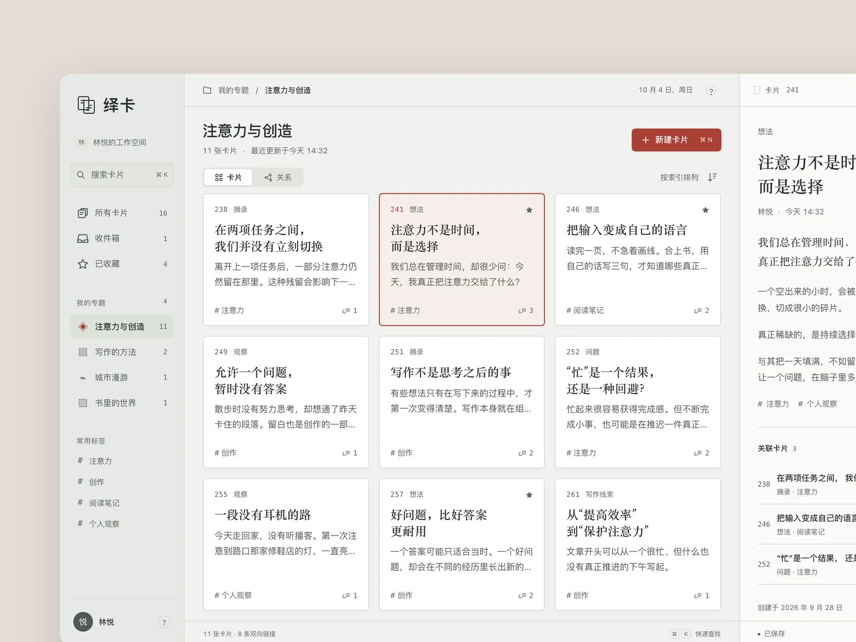Click the 已收藏 star icon in sidebar
Viewport: 856px width, 642px height.
pyautogui.click(x=82, y=264)
